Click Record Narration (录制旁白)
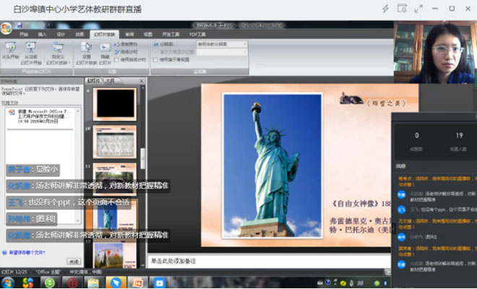Image resolution: width=477 pixels, height=289 pixels. (x=126, y=44)
